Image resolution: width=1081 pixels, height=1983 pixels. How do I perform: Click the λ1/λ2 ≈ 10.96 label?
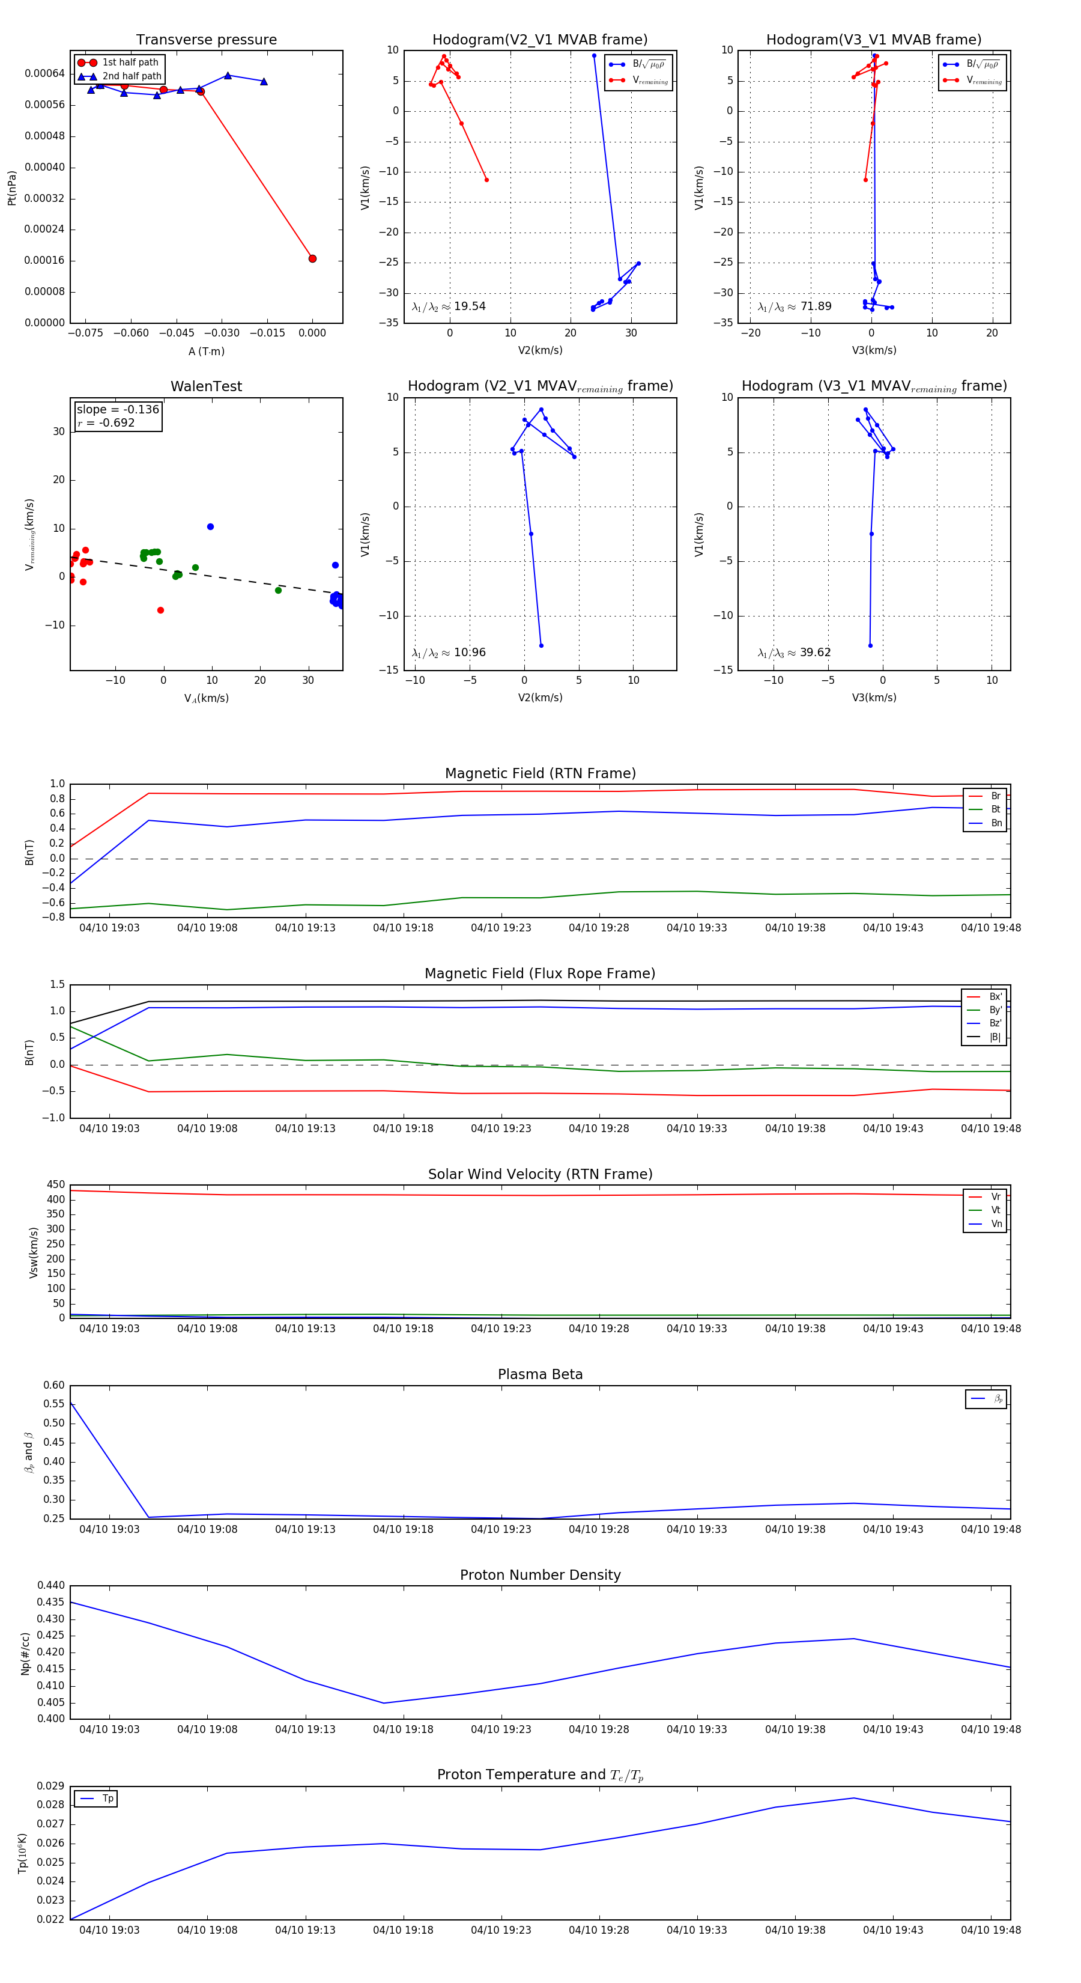click(x=449, y=653)
